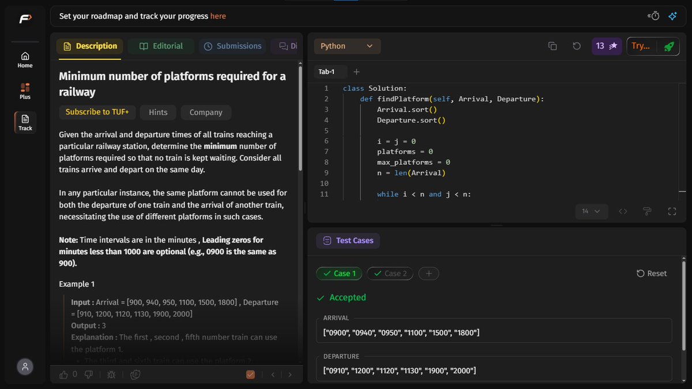This screenshot has width=692, height=389.
Task: Dislike the problem with thumbs down
Action: [89, 375]
